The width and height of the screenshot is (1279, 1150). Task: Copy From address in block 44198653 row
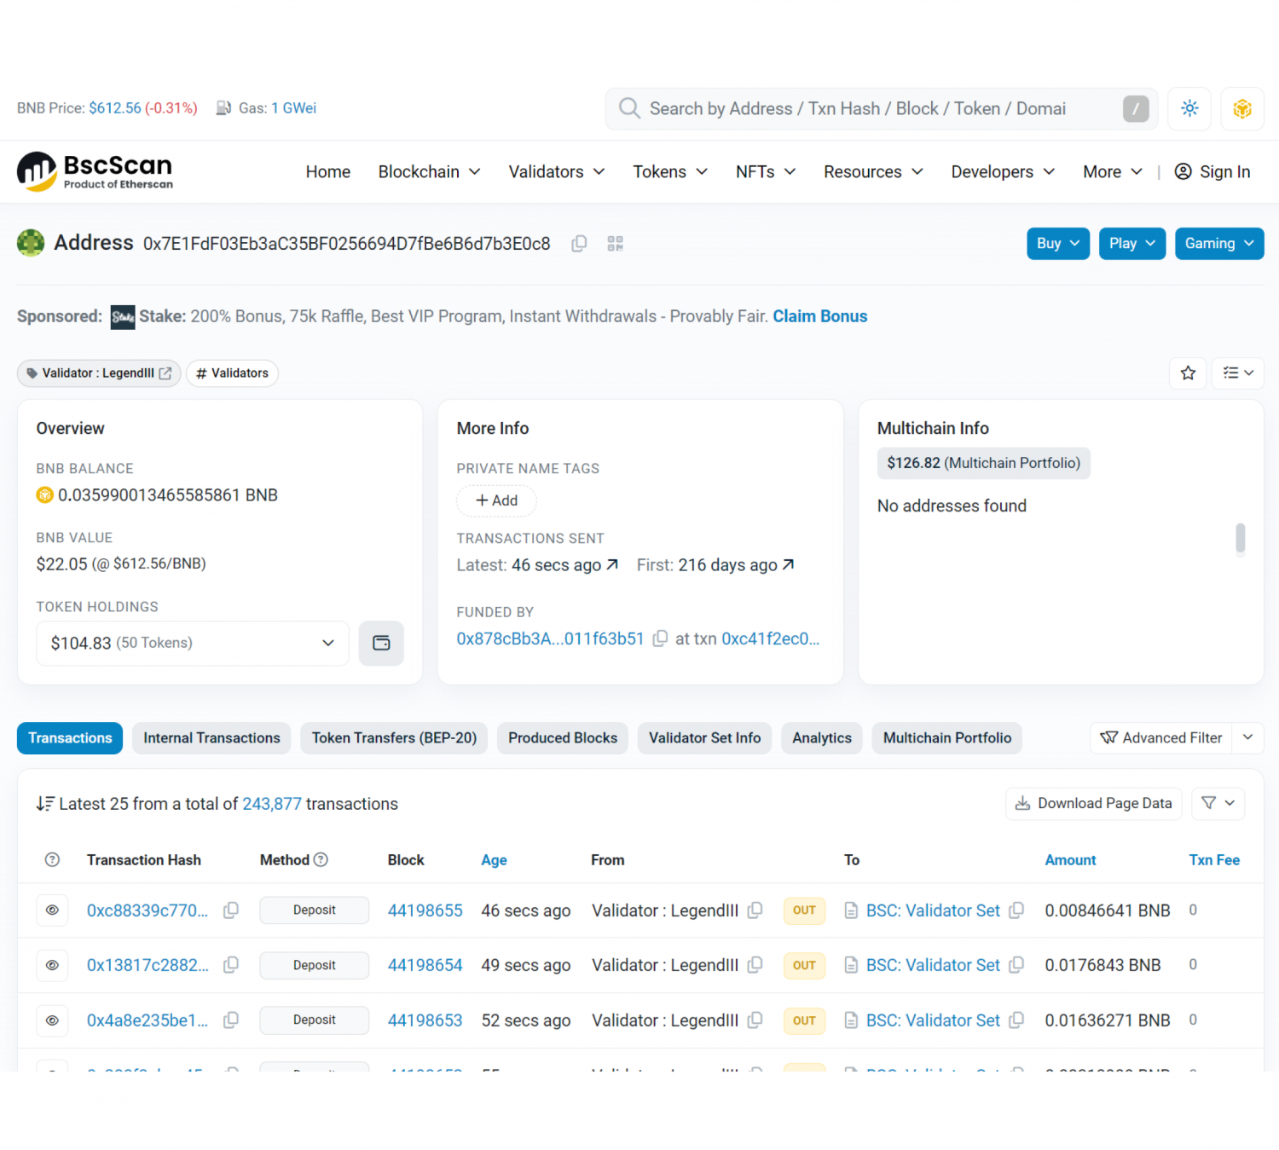tap(755, 1020)
